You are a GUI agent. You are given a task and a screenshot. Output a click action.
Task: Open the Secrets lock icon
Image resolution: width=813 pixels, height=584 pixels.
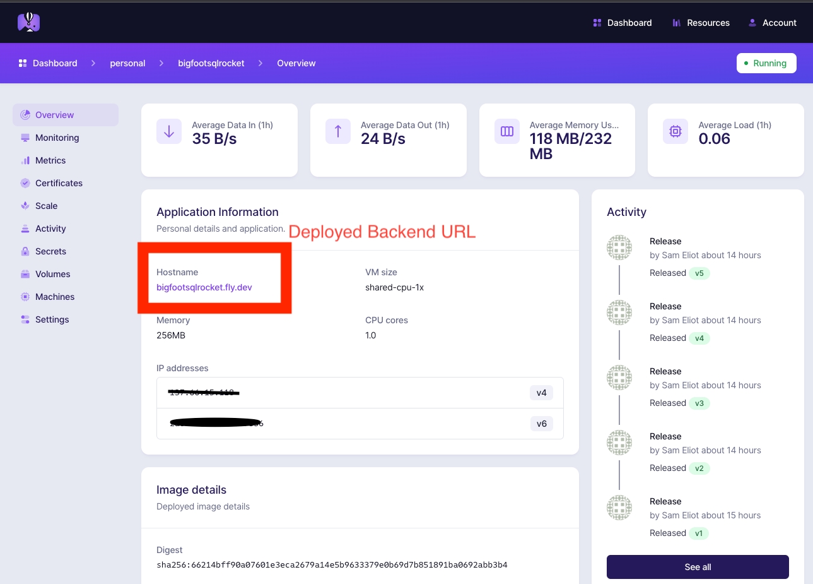click(x=25, y=251)
